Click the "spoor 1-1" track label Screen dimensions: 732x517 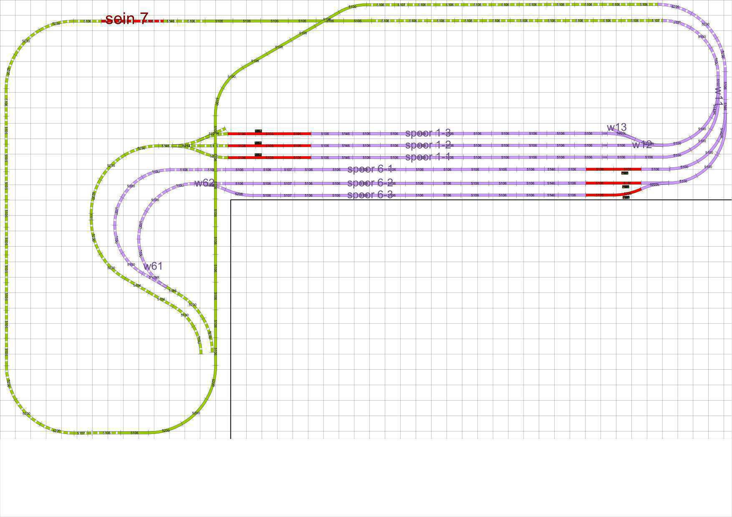click(428, 157)
